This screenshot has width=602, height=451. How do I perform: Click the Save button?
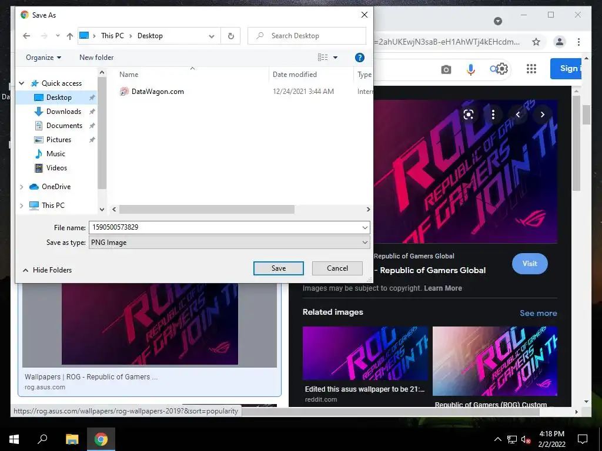pyautogui.click(x=278, y=268)
